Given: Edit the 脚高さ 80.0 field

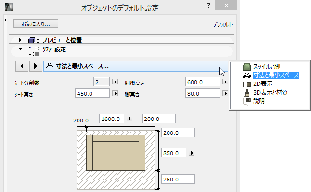Looking at the screenshot, I should coord(203,93).
